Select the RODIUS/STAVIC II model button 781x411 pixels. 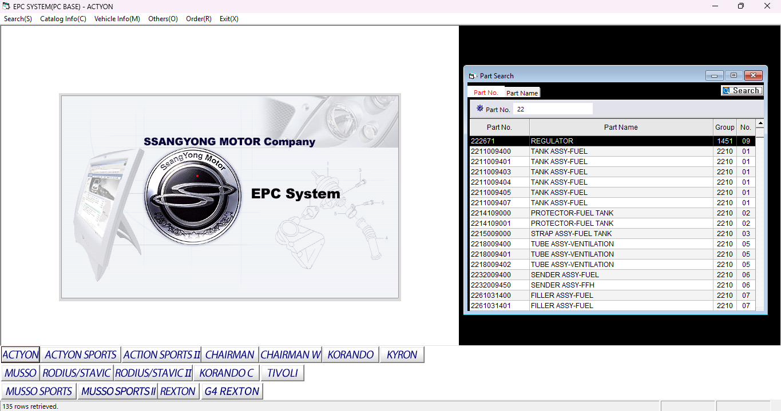point(153,373)
